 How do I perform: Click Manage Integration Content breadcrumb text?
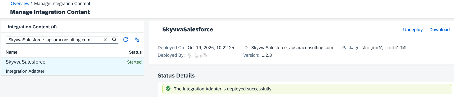point(62,4)
